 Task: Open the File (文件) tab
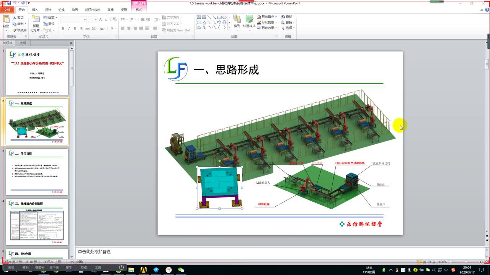point(7,10)
